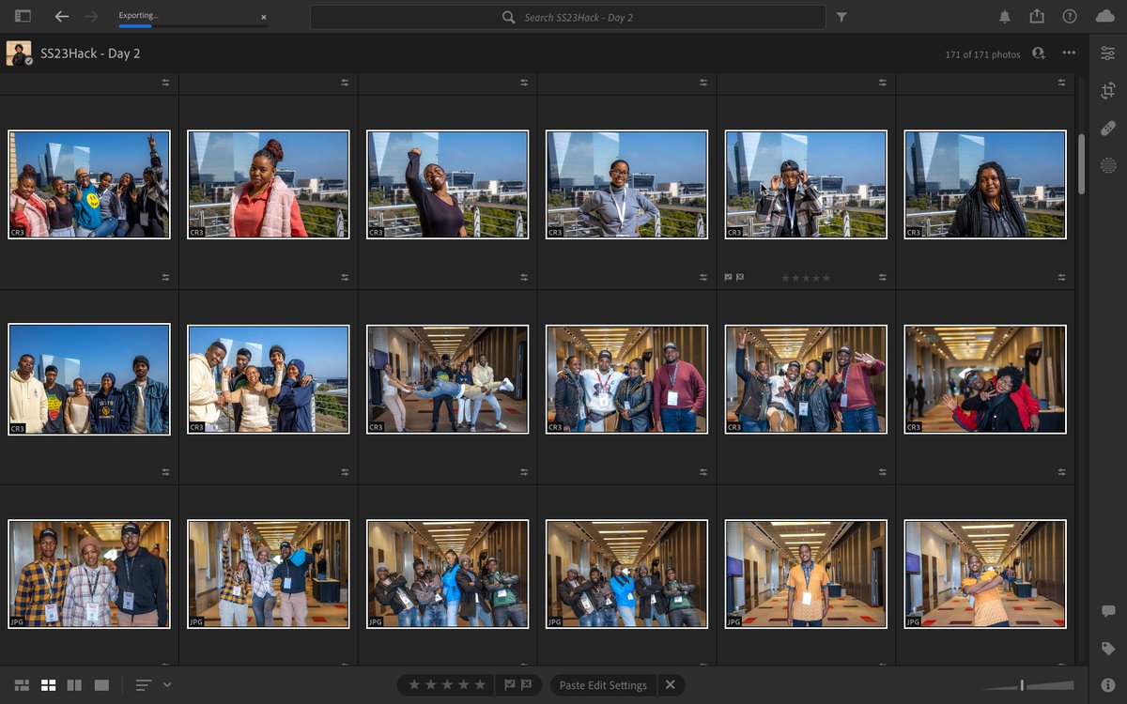Focus the Search SS23Hack - Day 2 field
Image resolution: width=1127 pixels, height=704 pixels.
(x=568, y=17)
